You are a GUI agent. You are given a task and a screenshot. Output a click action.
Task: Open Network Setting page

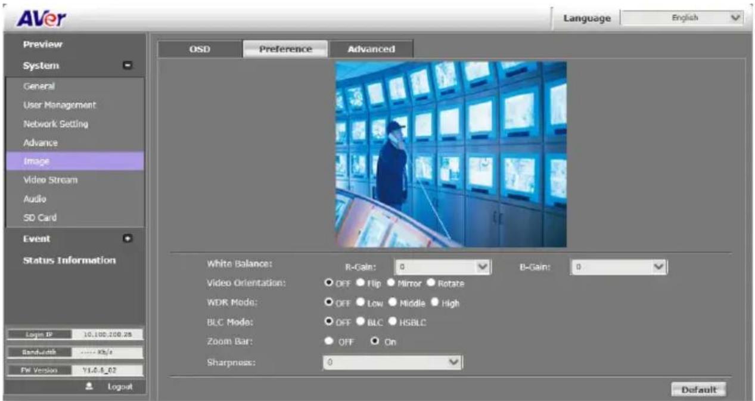click(55, 124)
